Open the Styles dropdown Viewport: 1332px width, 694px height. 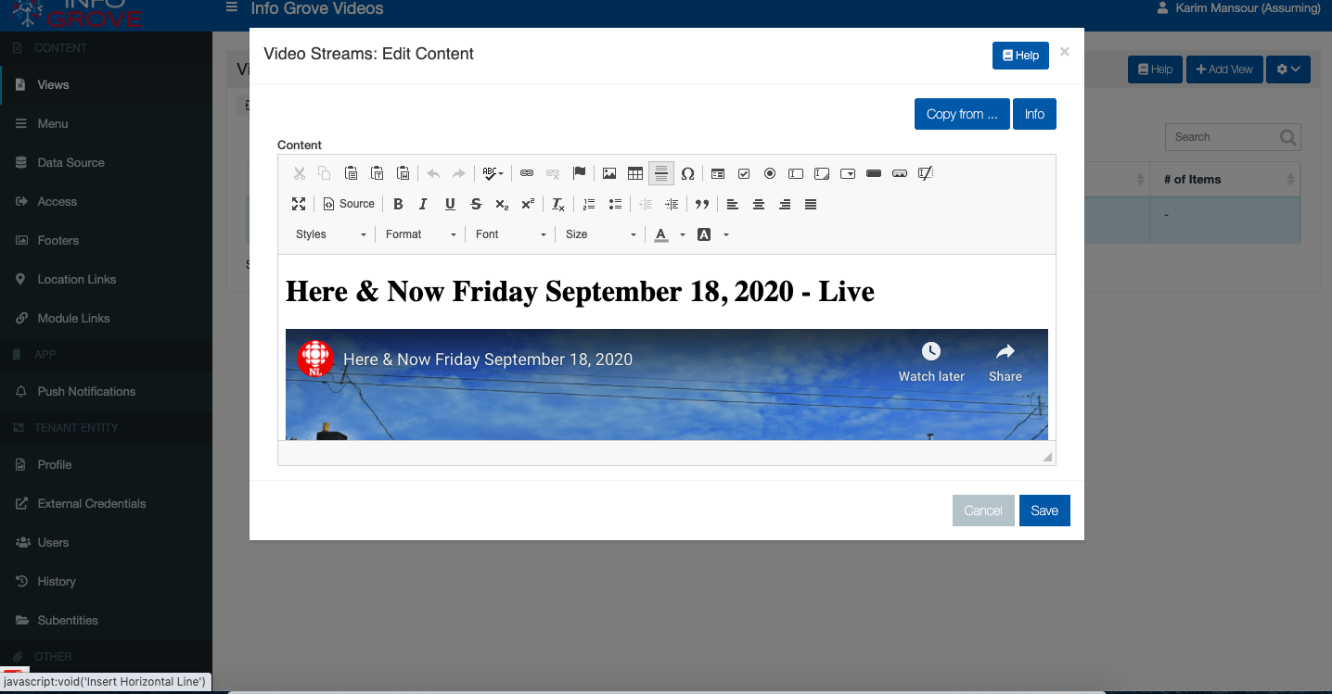331,234
